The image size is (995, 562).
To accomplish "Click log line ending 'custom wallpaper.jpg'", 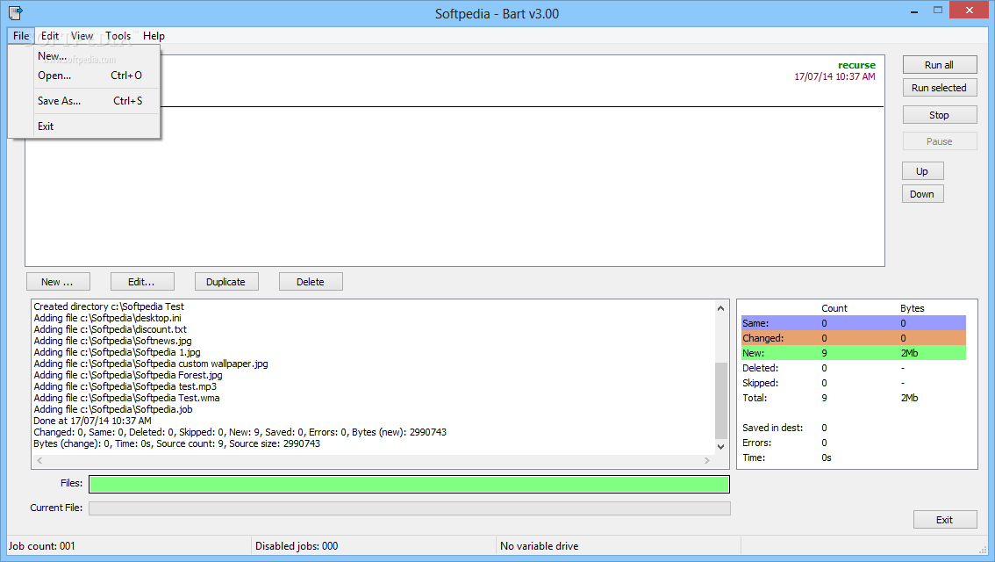I will (x=150, y=364).
